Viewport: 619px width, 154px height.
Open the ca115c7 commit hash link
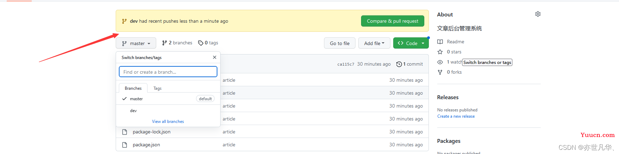click(346, 64)
